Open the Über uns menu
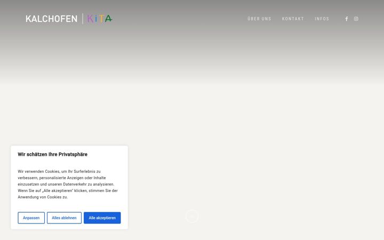384x240 pixels. [259, 19]
